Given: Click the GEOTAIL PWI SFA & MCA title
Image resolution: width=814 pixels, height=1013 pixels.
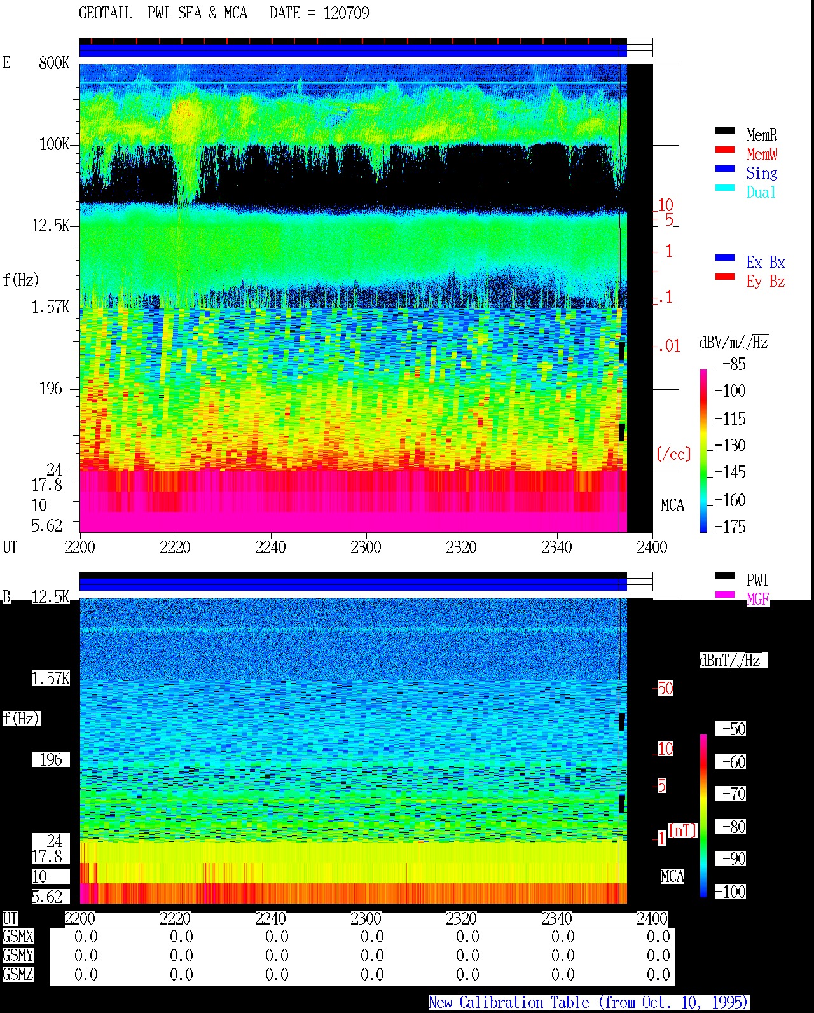Looking at the screenshot, I should click(x=163, y=13).
